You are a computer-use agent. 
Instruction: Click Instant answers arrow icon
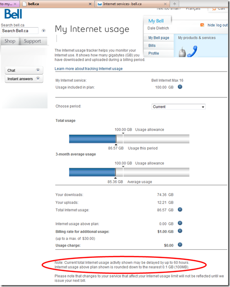[38, 79]
